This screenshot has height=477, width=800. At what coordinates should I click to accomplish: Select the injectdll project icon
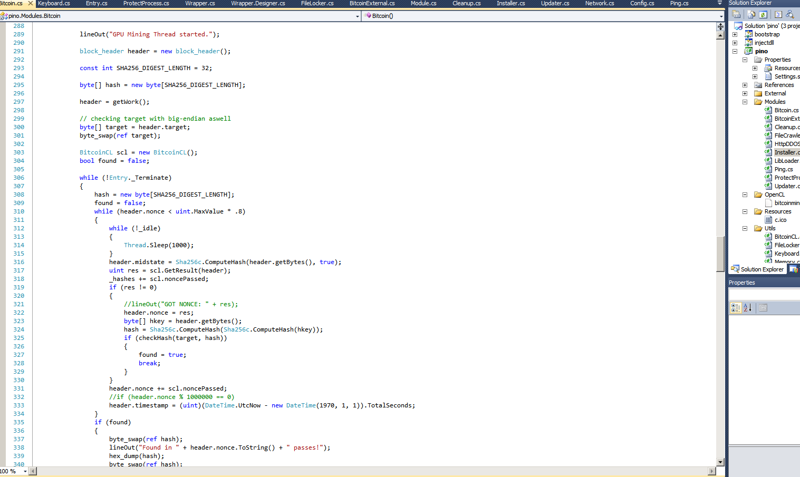[x=748, y=43]
